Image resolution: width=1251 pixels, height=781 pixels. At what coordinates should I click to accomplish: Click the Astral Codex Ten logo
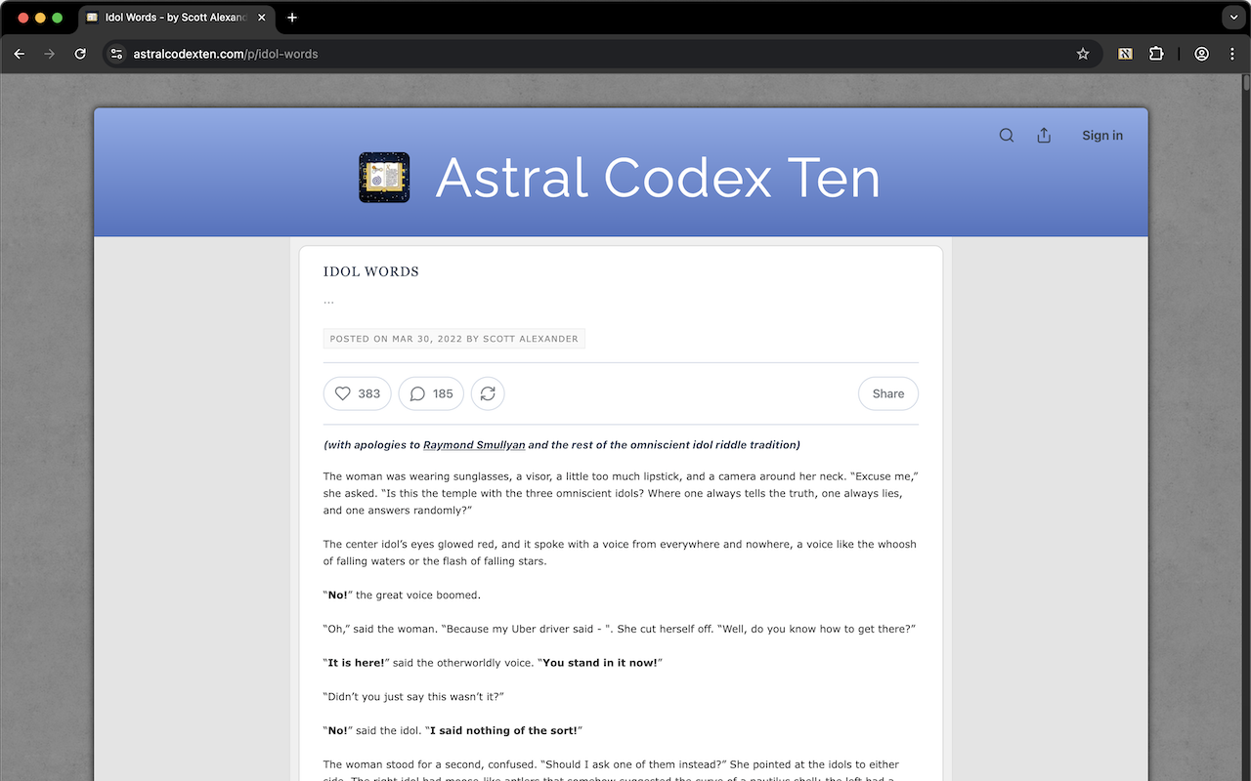[x=383, y=178]
